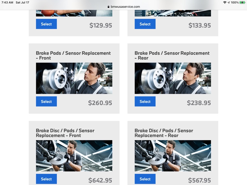Screen dimensions: 247x185
Task: Open the front brake disc photo
Action: click(74, 156)
